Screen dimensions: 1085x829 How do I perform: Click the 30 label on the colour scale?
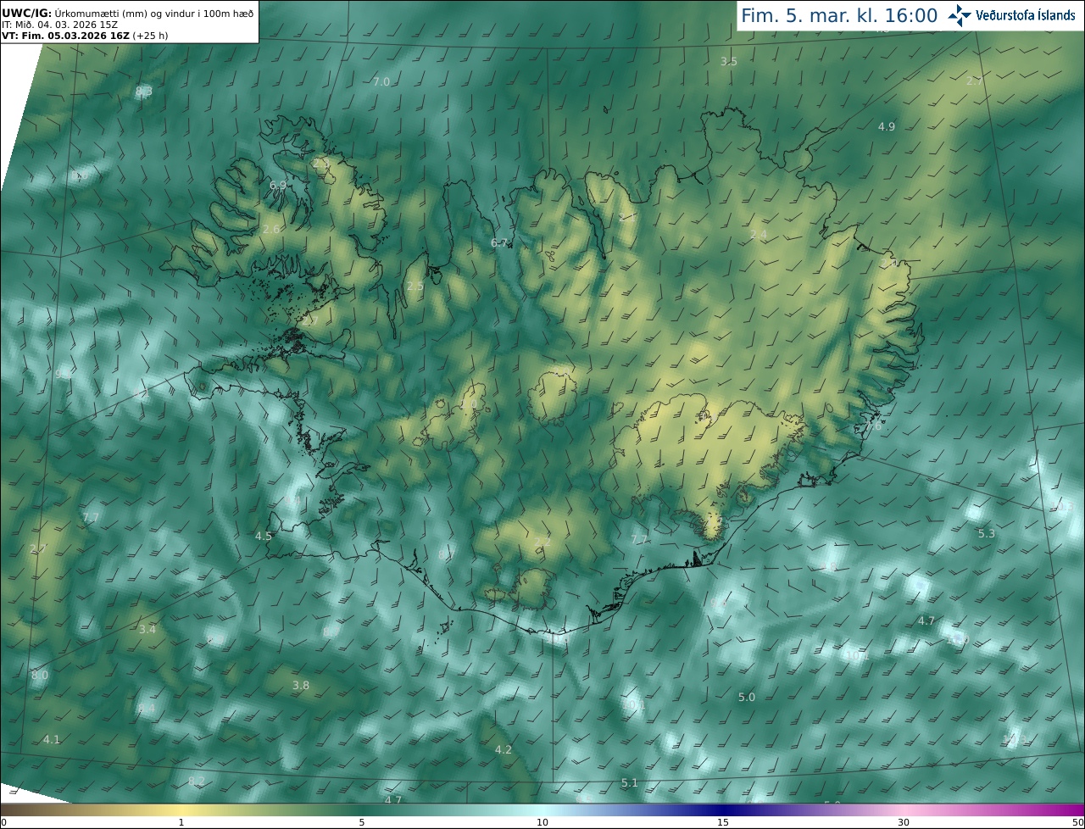904,822
